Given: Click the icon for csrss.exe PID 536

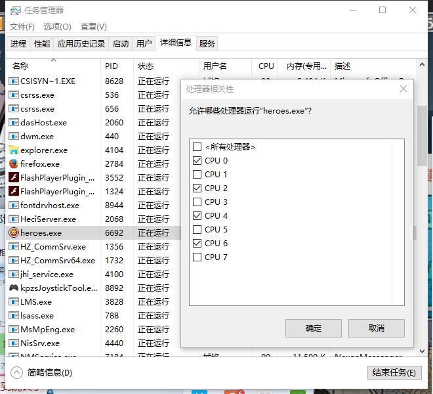Looking at the screenshot, I should click(14, 95).
